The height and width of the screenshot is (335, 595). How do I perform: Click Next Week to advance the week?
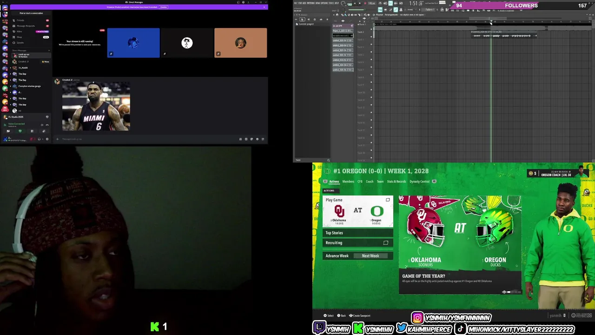(x=370, y=255)
